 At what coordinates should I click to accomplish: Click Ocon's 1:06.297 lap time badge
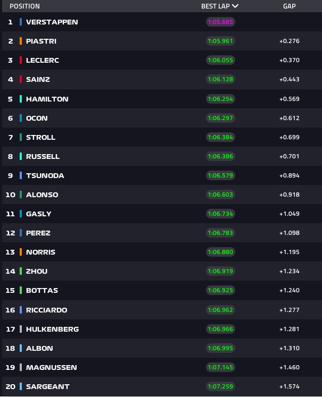(220, 118)
